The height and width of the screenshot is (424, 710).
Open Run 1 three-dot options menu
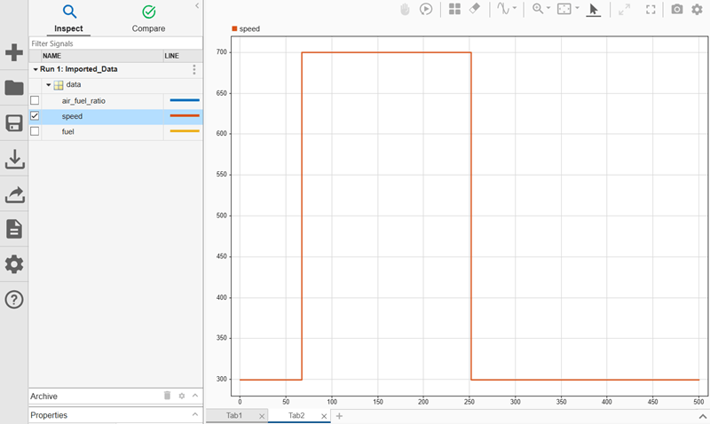pos(194,69)
